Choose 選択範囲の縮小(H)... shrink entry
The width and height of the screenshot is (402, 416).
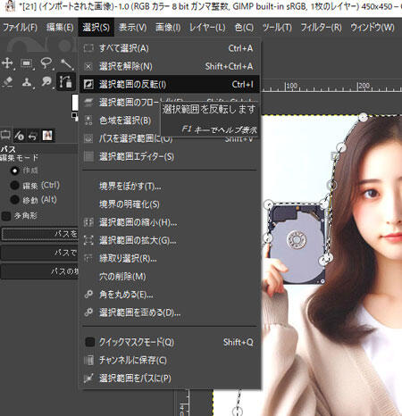click(170, 222)
